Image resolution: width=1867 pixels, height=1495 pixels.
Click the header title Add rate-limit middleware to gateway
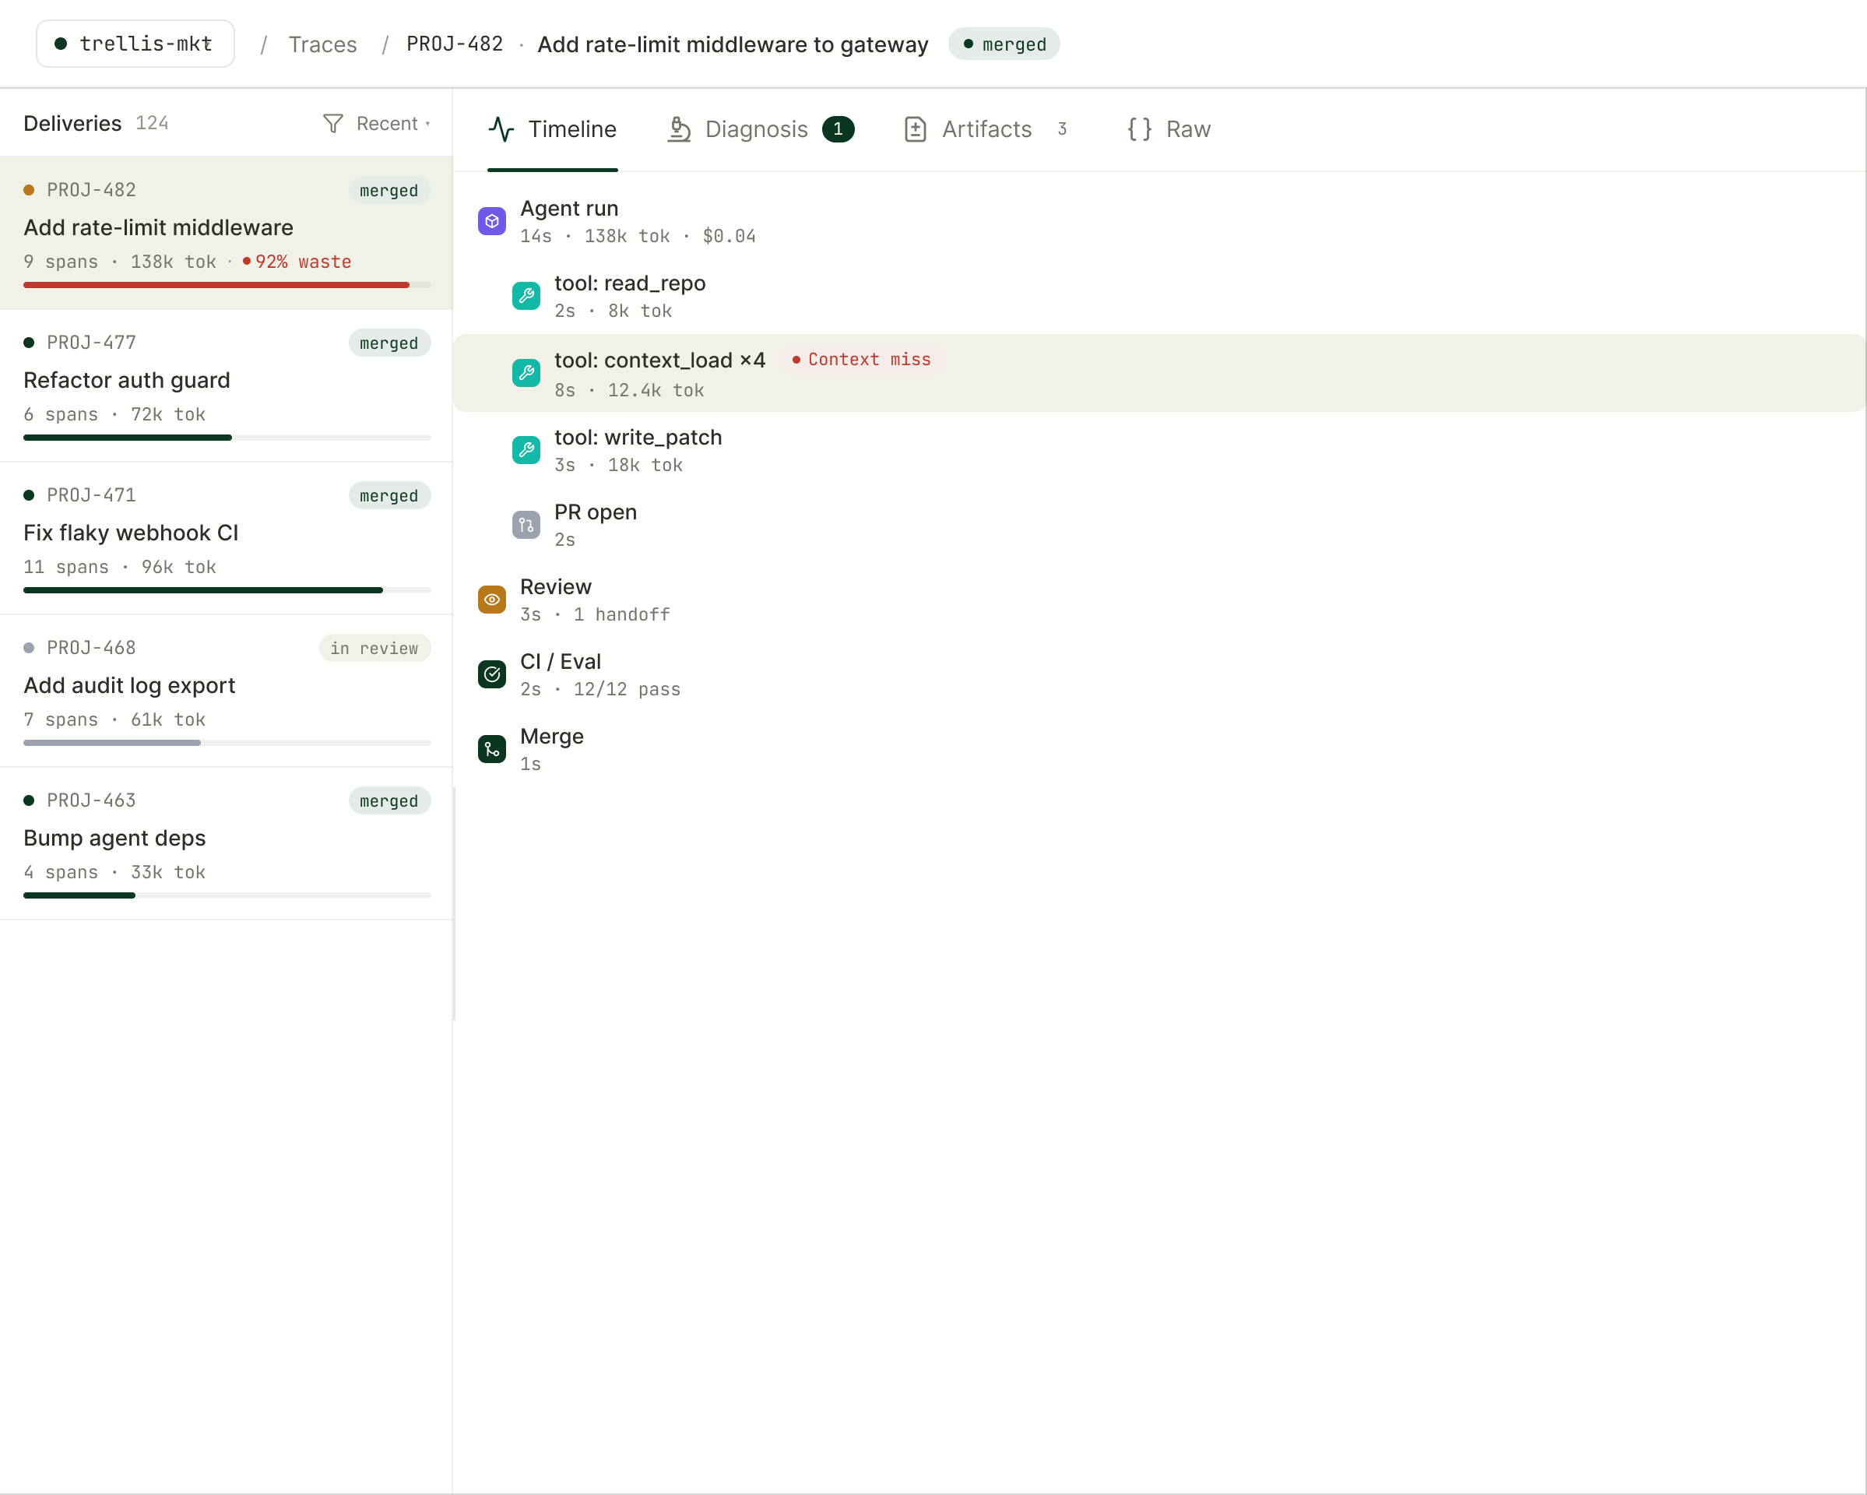tap(733, 44)
